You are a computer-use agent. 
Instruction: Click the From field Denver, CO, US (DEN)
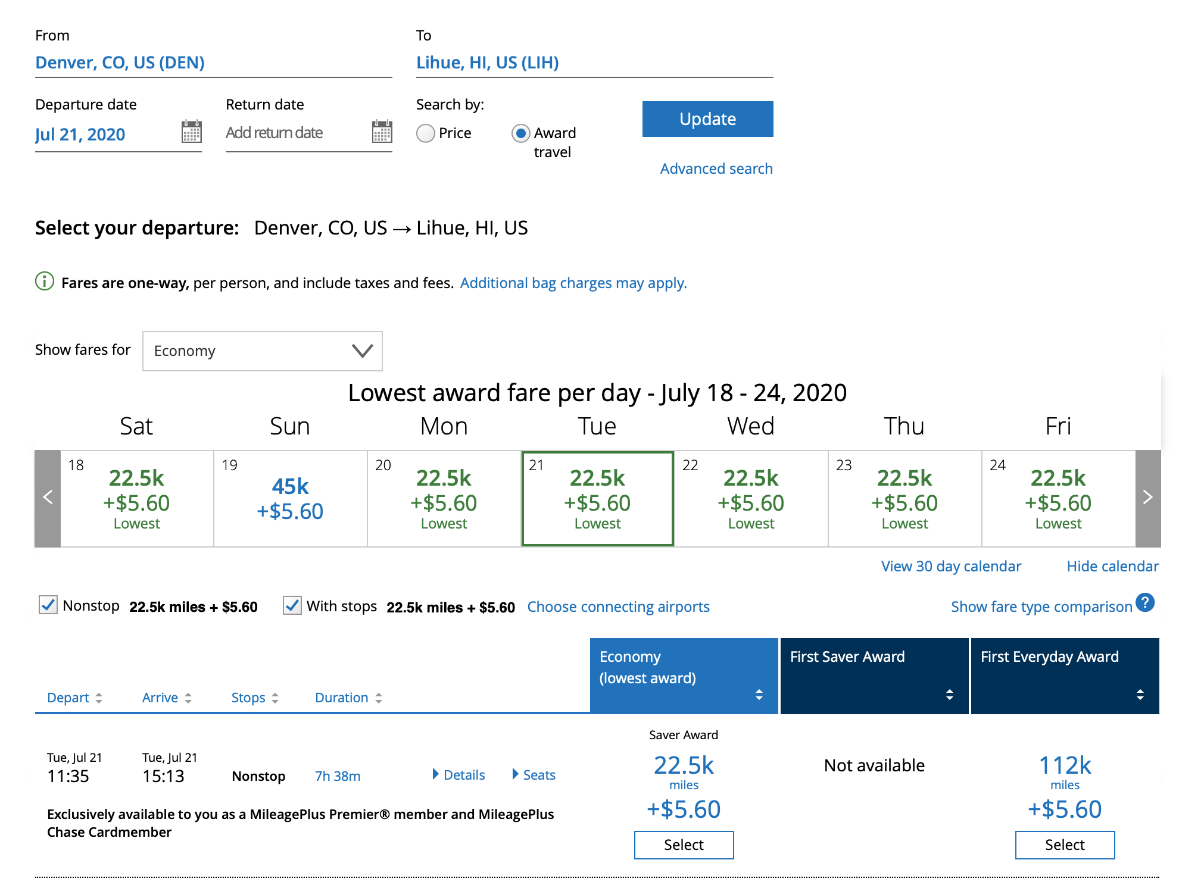(213, 62)
